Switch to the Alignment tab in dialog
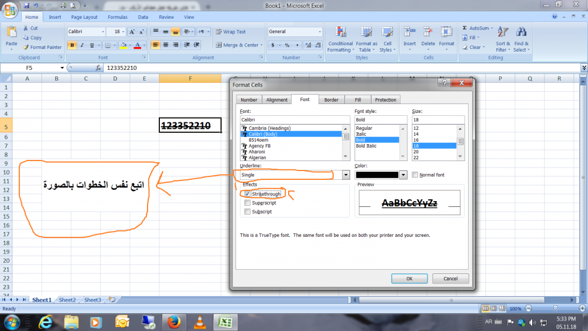This screenshot has width=588, height=331. pyautogui.click(x=277, y=100)
